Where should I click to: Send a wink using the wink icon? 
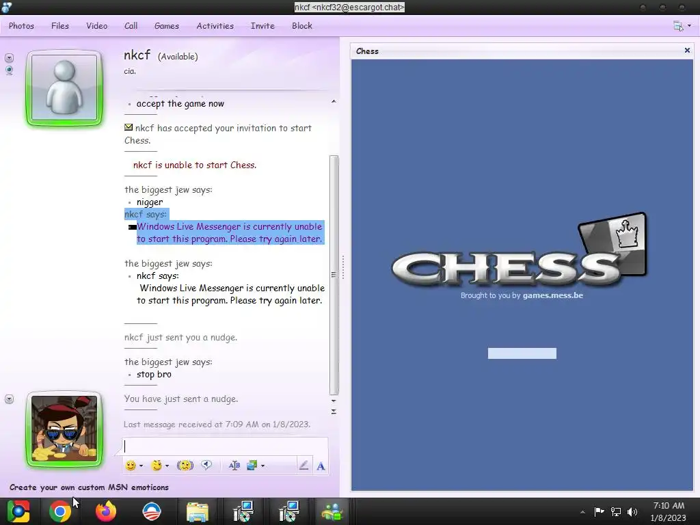[x=157, y=466]
